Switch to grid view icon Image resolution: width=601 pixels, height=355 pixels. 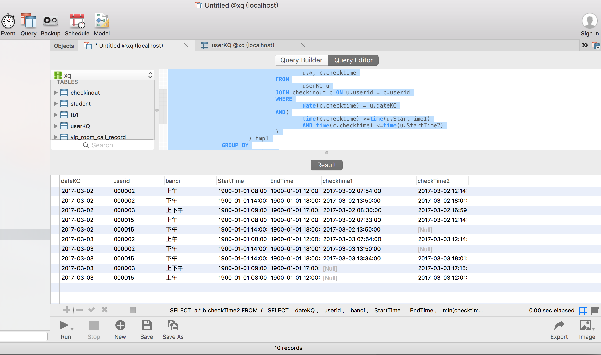coord(583,311)
